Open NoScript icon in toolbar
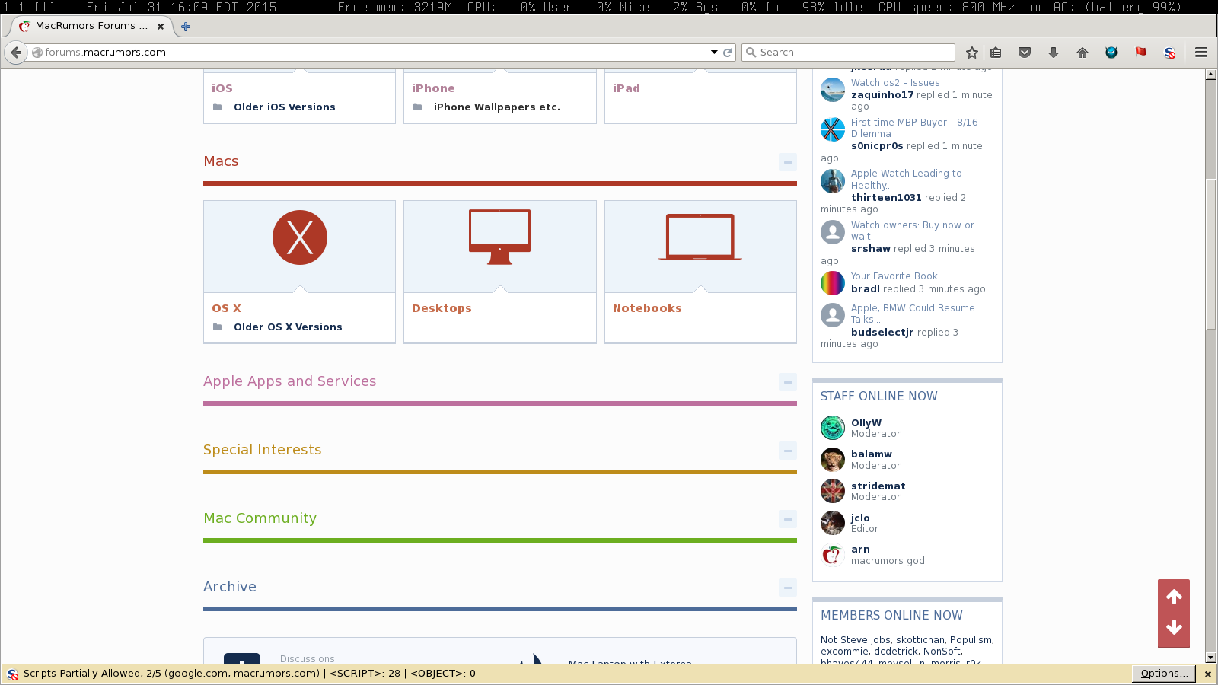The height and width of the screenshot is (685, 1218). [1170, 53]
